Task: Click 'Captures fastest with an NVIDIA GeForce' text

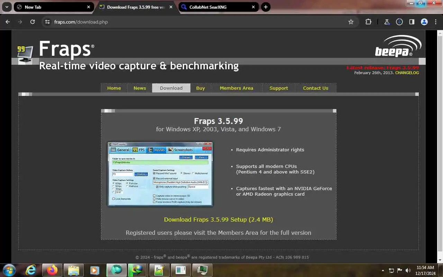Action: 284,188
